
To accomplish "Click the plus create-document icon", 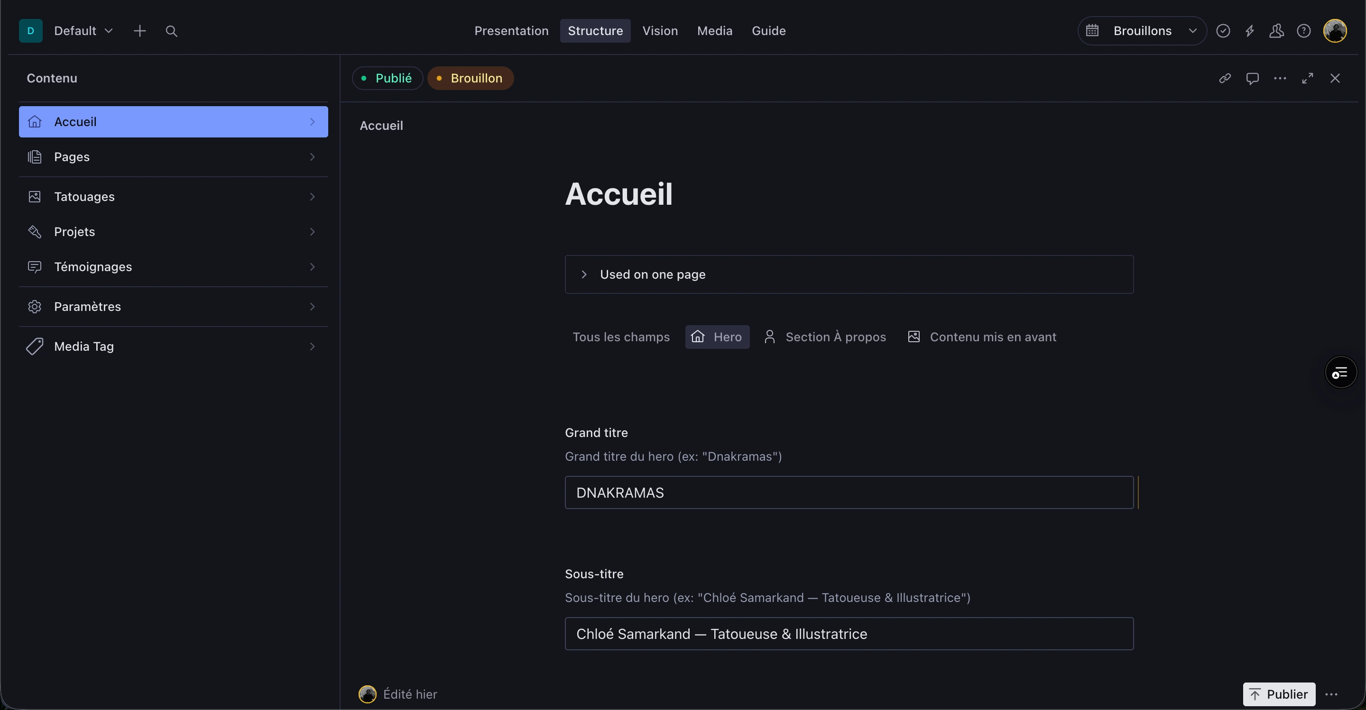I will pos(139,31).
